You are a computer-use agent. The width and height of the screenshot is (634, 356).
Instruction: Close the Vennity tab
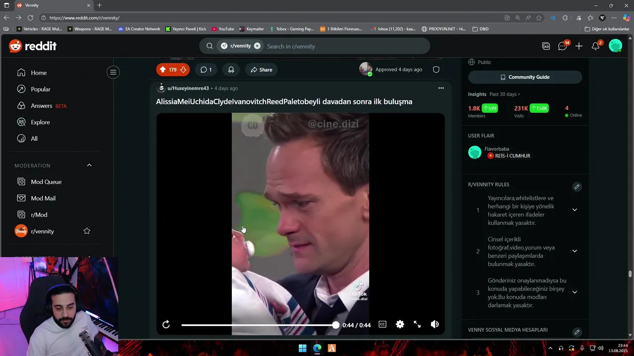pyautogui.click(x=89, y=5)
